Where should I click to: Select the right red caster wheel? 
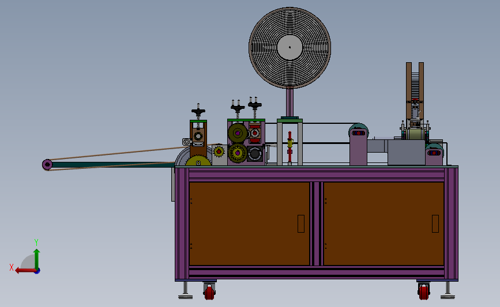pyautogui.click(x=424, y=293)
